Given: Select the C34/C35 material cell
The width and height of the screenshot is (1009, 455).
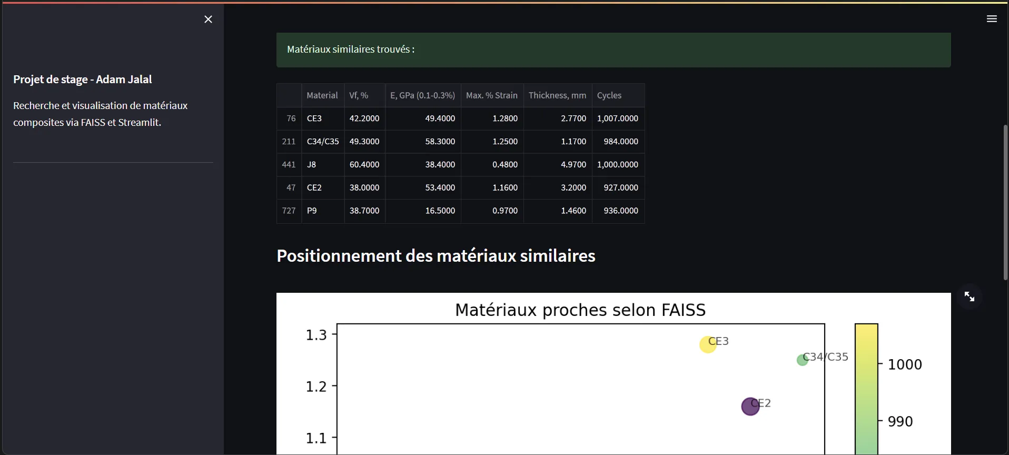Looking at the screenshot, I should [x=323, y=142].
